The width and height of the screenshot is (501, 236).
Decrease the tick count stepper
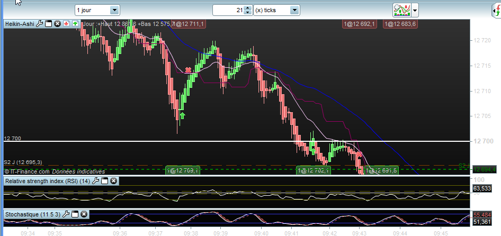coord(248,13)
